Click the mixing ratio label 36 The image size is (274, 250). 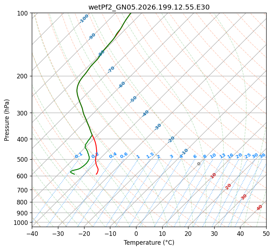click(x=262, y=156)
